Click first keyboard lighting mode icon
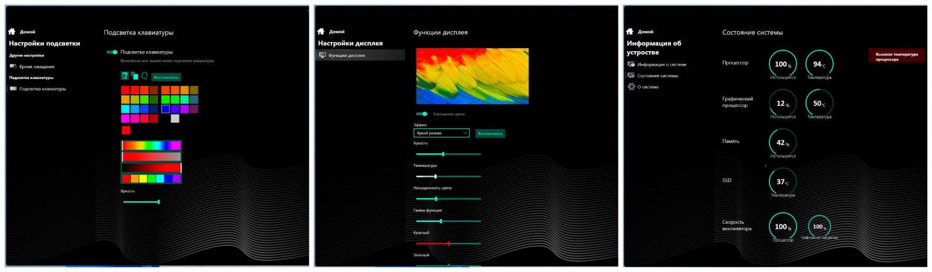This screenshot has height=272, width=932. point(124,76)
